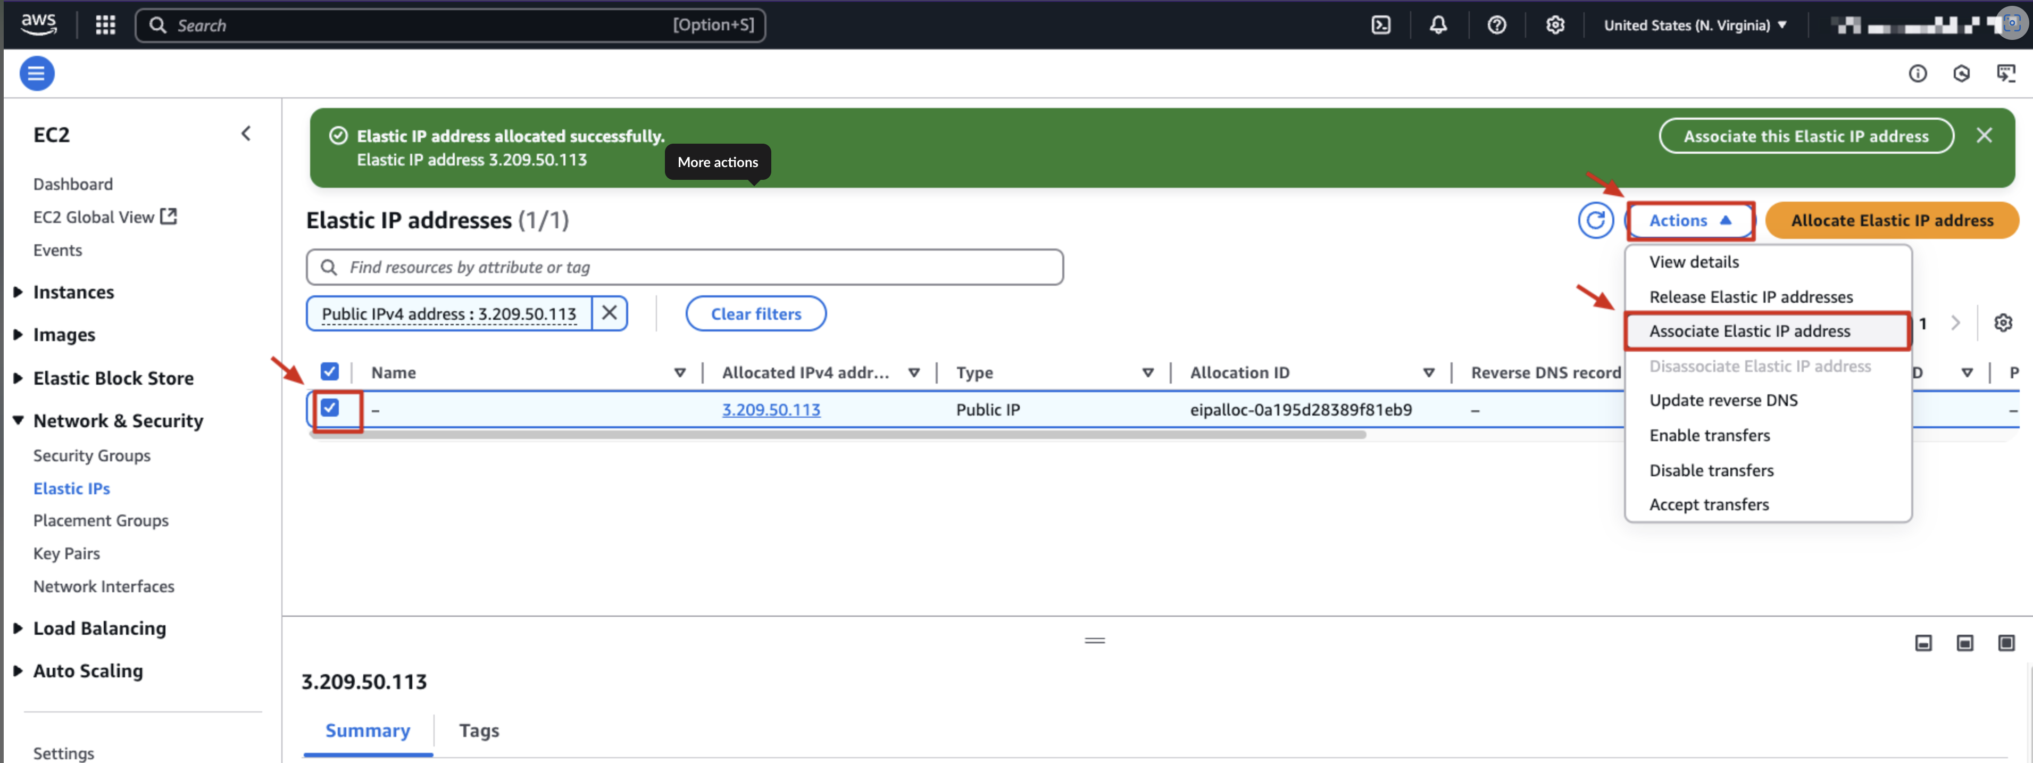
Task: Uncheck the 3.209.50.113 row checkbox
Action: click(330, 408)
